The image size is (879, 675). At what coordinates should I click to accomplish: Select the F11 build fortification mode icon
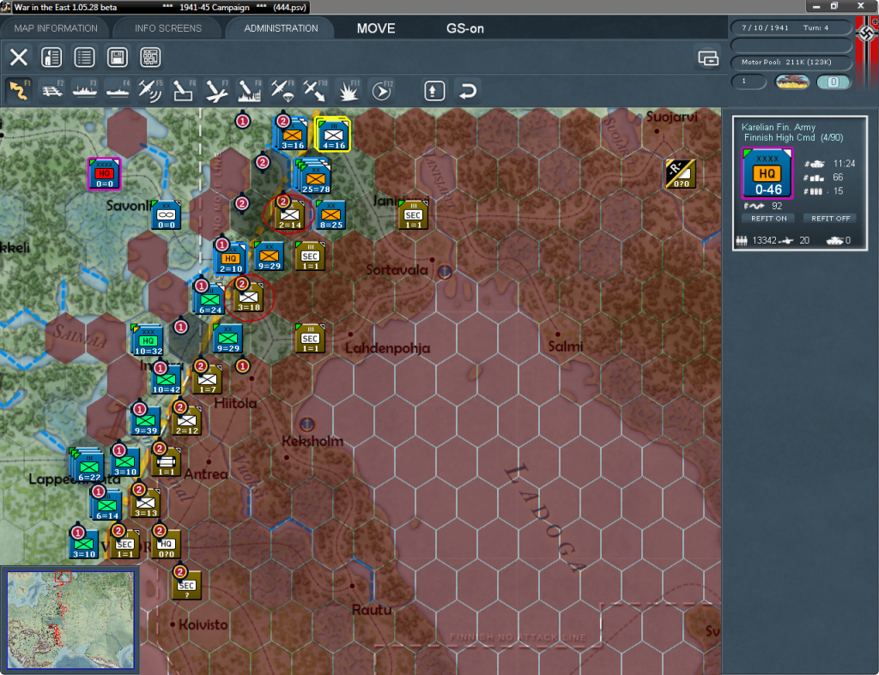[x=349, y=90]
